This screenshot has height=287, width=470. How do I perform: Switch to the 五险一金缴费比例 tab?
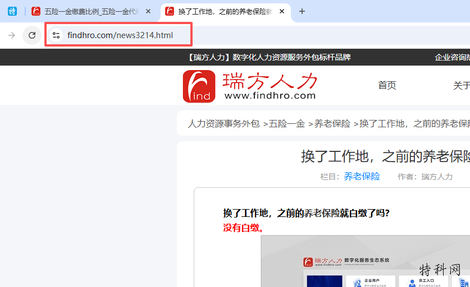(91, 11)
